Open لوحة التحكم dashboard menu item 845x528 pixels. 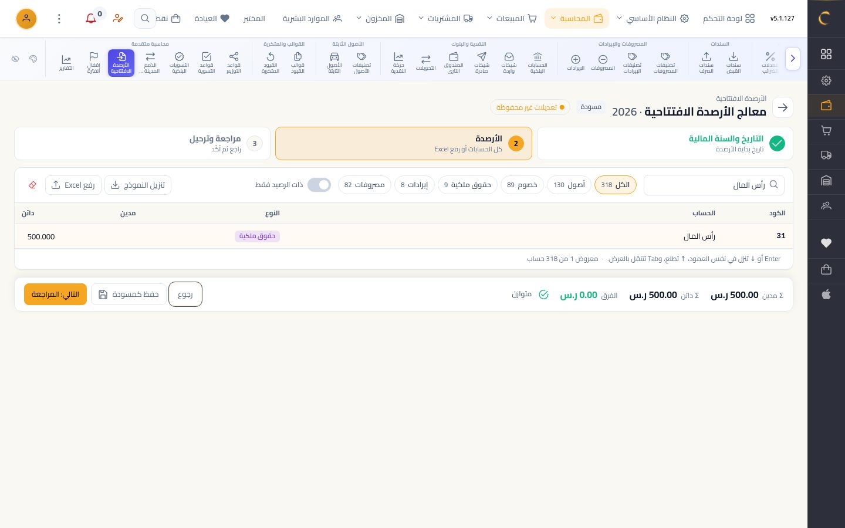pyautogui.click(x=729, y=19)
